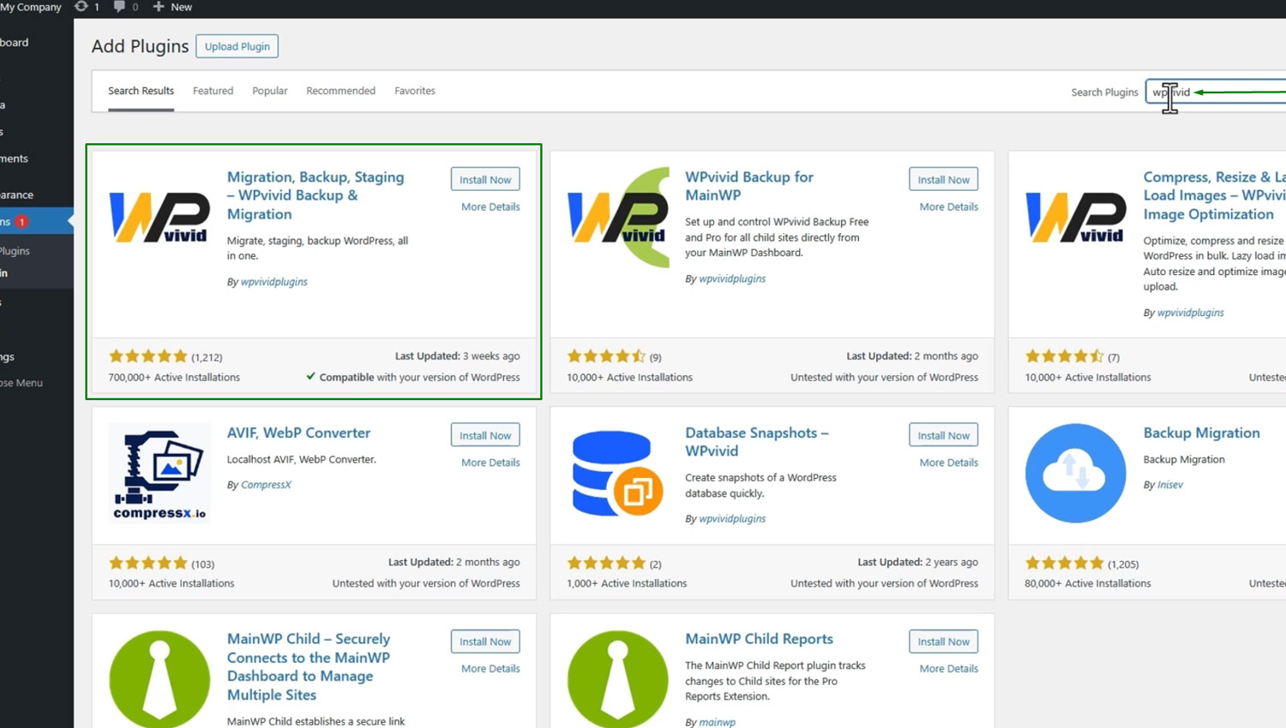Click the Backup Migration cloud icon

tap(1075, 473)
